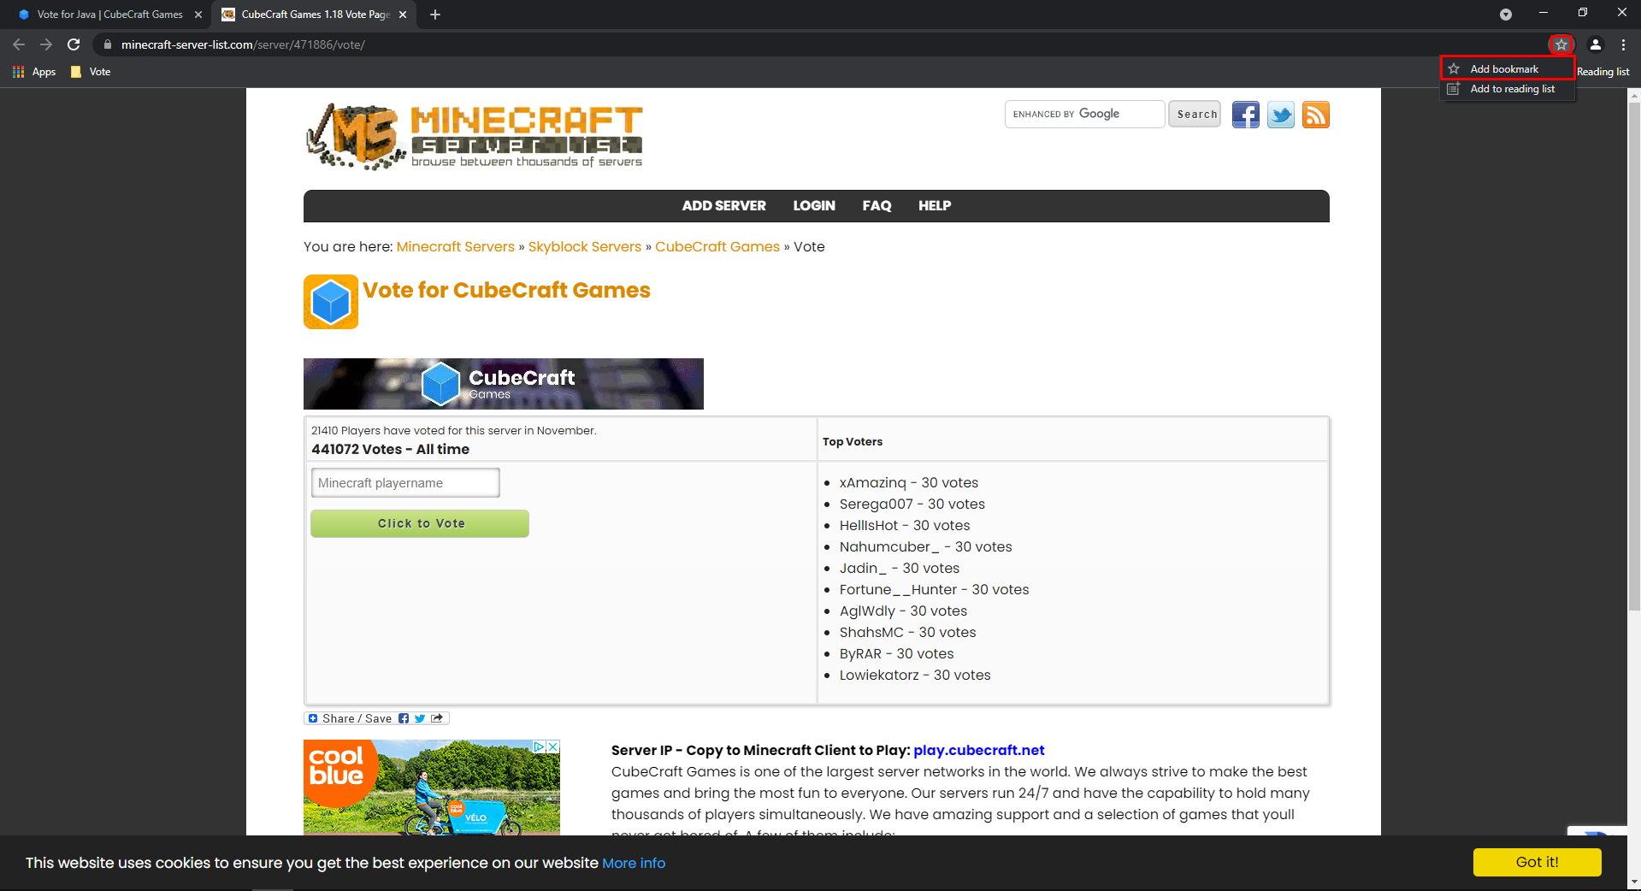
Task: Click the site lock icon in address bar
Action: [107, 44]
